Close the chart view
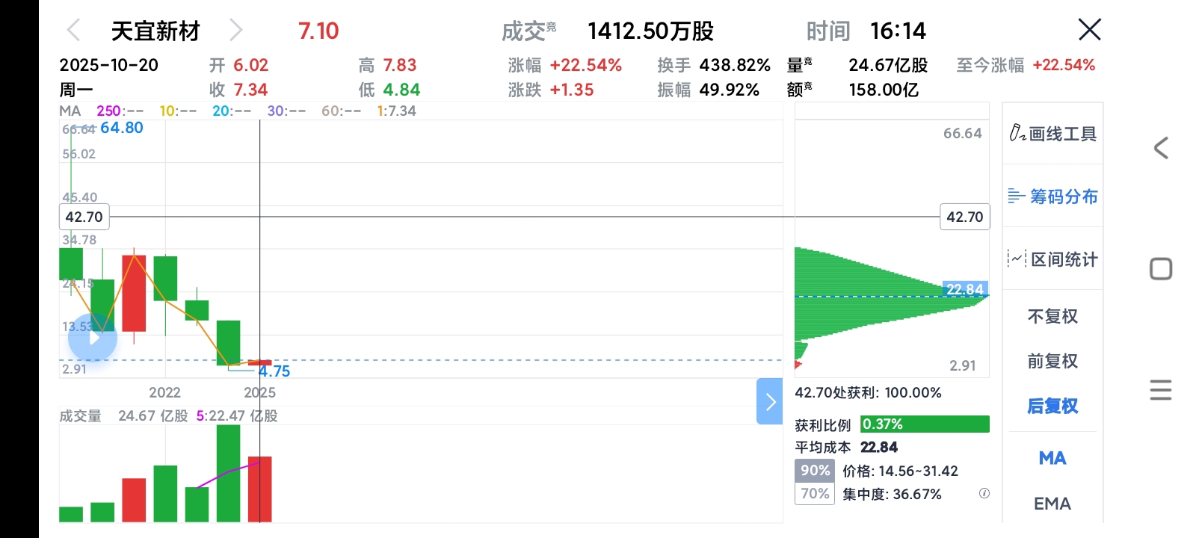1196x538 pixels. point(1089,30)
